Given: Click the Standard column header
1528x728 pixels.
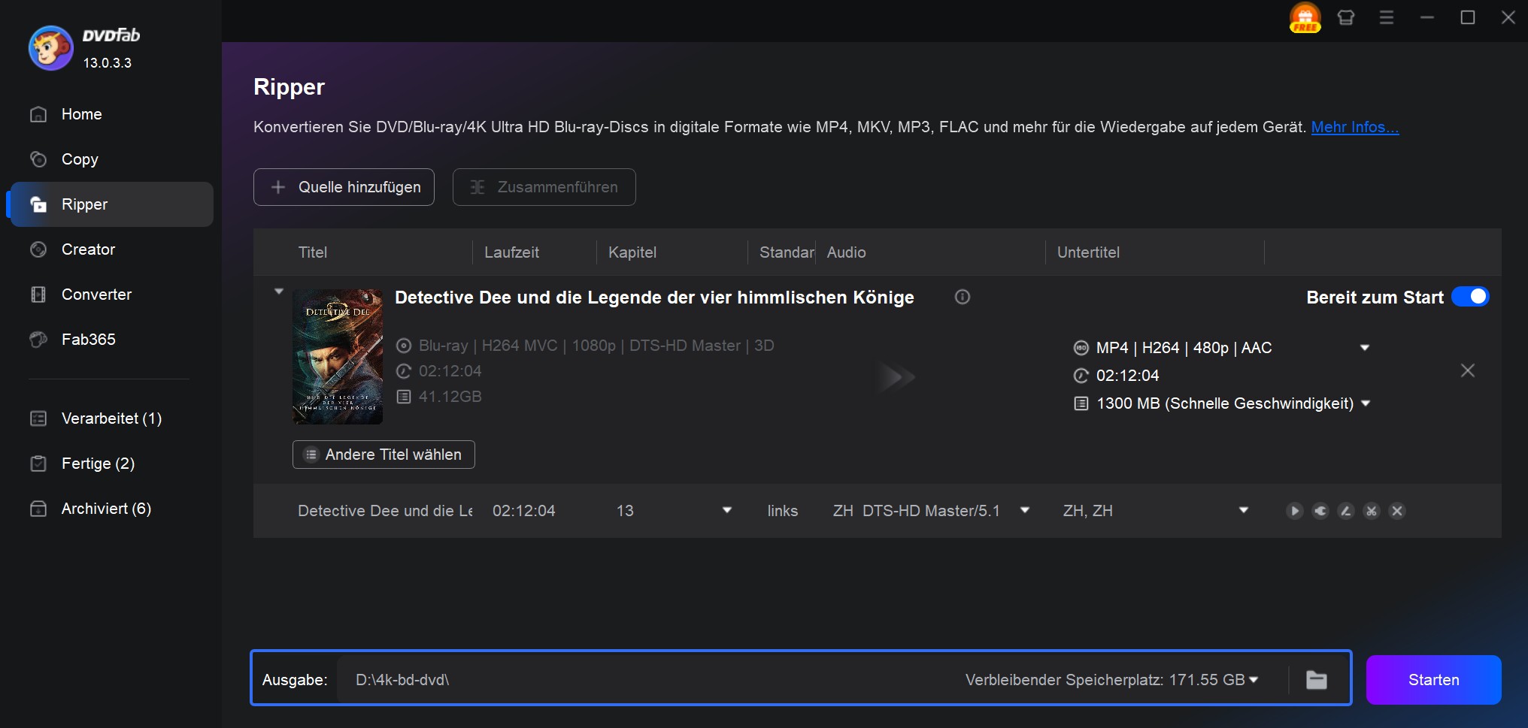Looking at the screenshot, I should (x=787, y=252).
